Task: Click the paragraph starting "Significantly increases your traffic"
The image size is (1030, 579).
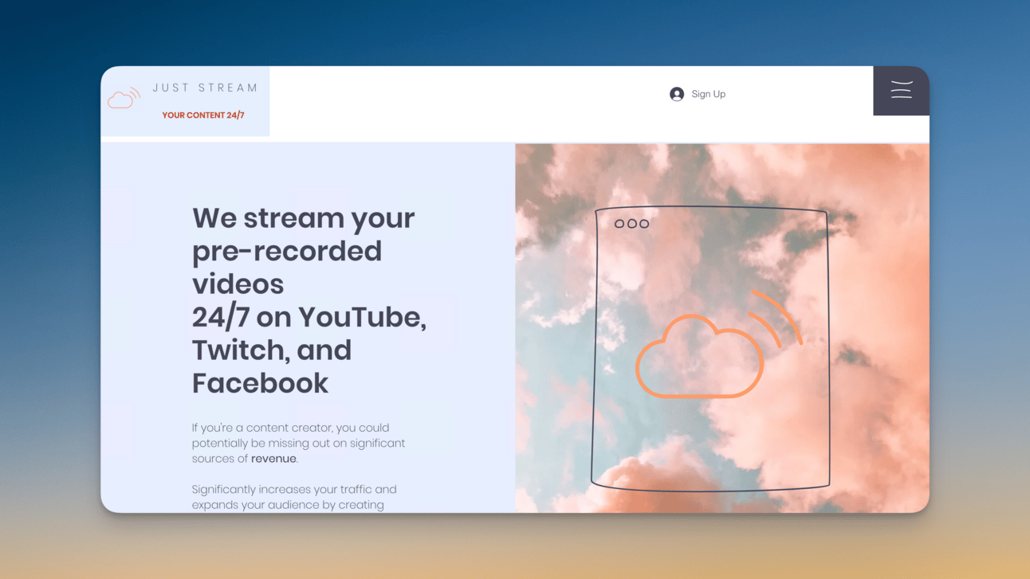Action: [x=294, y=497]
